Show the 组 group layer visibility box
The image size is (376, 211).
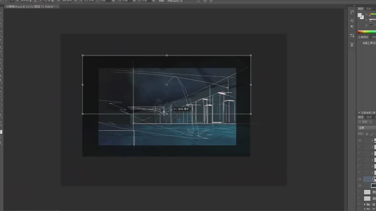click(360, 205)
